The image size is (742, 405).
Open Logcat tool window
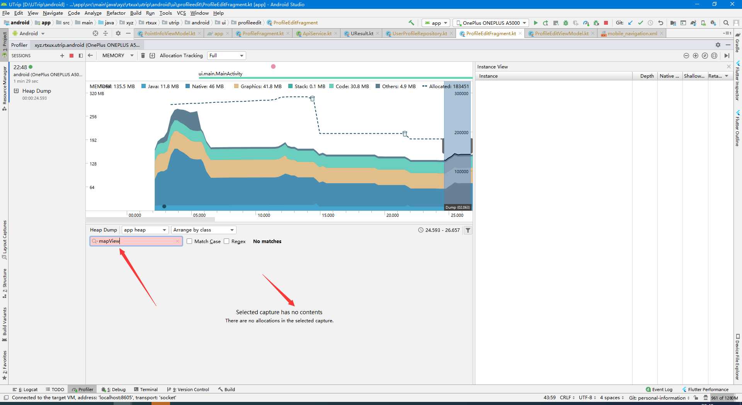pos(25,390)
